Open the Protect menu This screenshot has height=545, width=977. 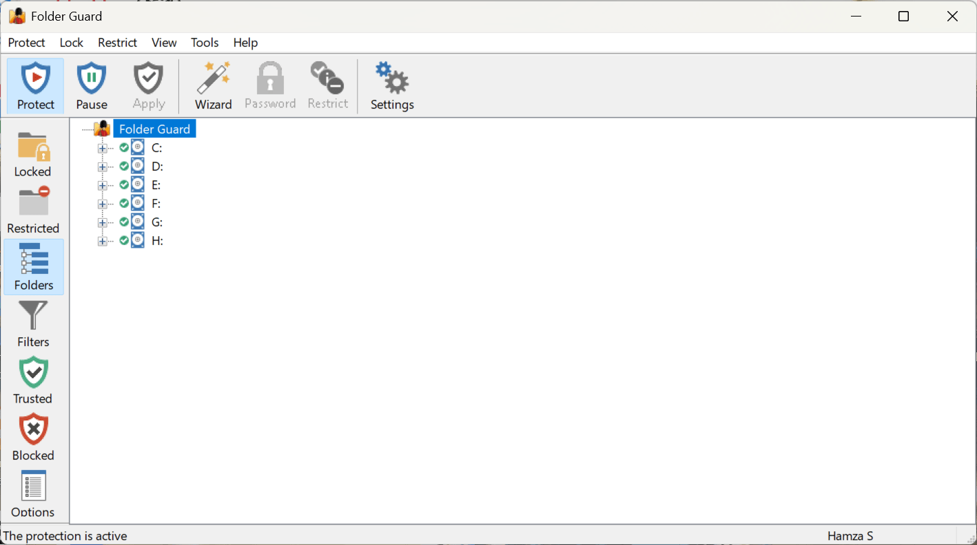[26, 43]
